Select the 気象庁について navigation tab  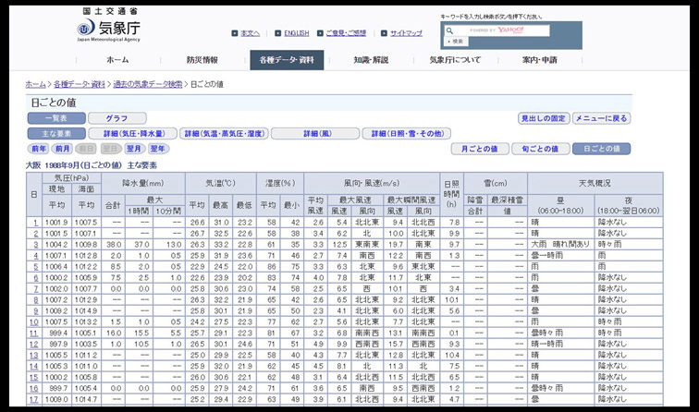[x=455, y=60]
